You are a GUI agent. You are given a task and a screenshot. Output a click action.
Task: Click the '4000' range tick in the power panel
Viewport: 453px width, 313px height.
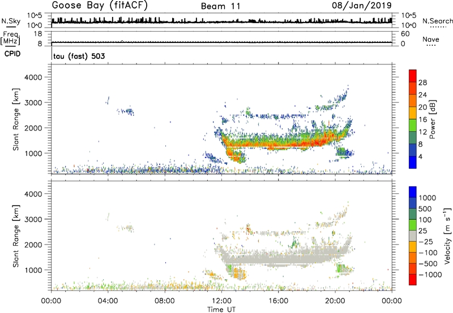tap(33, 77)
